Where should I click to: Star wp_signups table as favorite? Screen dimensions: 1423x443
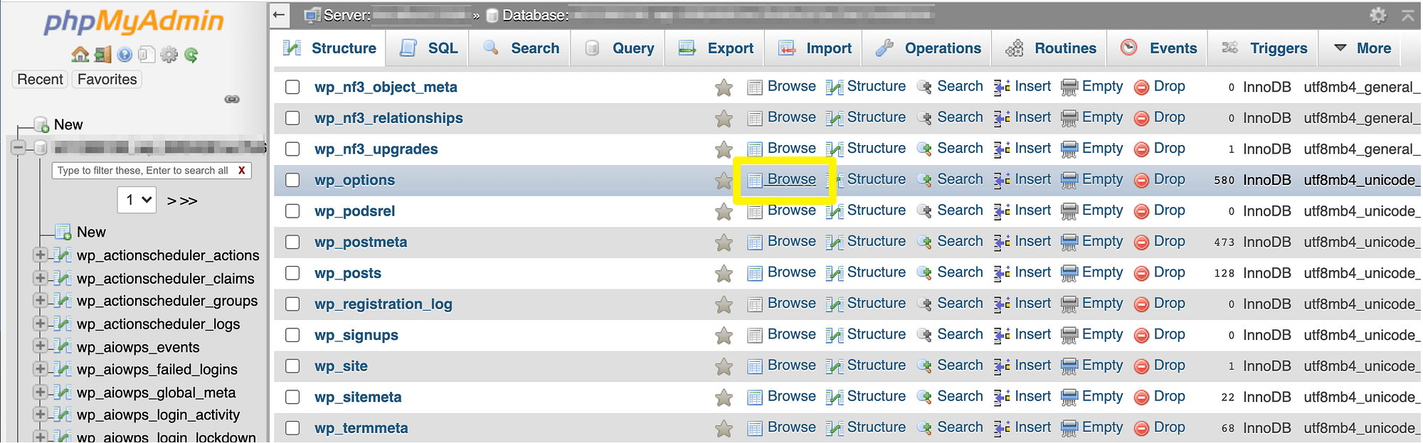pos(724,336)
